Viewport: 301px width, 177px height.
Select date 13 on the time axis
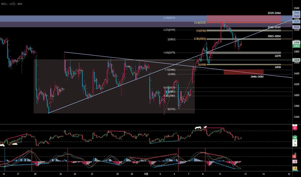coord(245,174)
